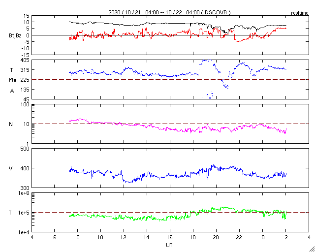
Task: Click the "1" tick on the N axis
Action: [x=29, y=144]
